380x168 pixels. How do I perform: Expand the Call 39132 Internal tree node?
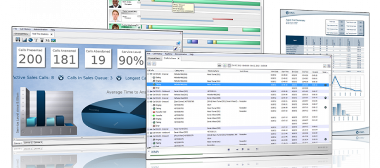pyautogui.click(x=148, y=95)
